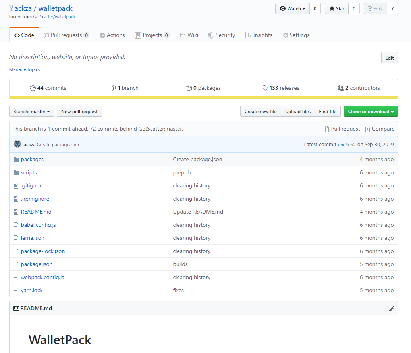View the Insights tab
The height and width of the screenshot is (353, 411).
[x=259, y=35]
